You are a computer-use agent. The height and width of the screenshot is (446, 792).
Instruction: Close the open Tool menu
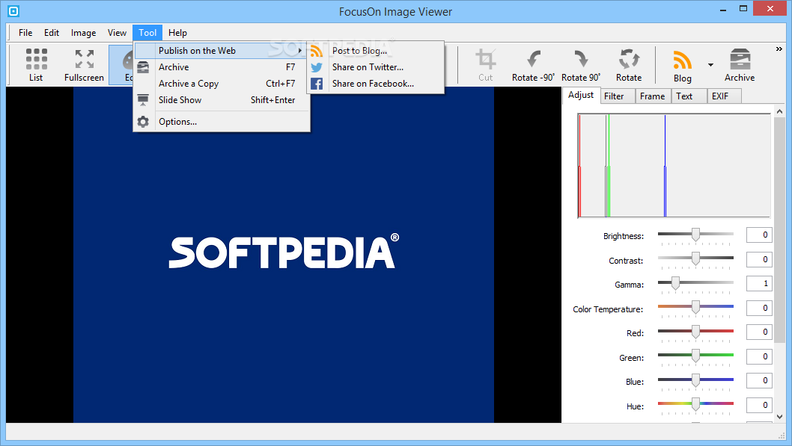tap(147, 33)
